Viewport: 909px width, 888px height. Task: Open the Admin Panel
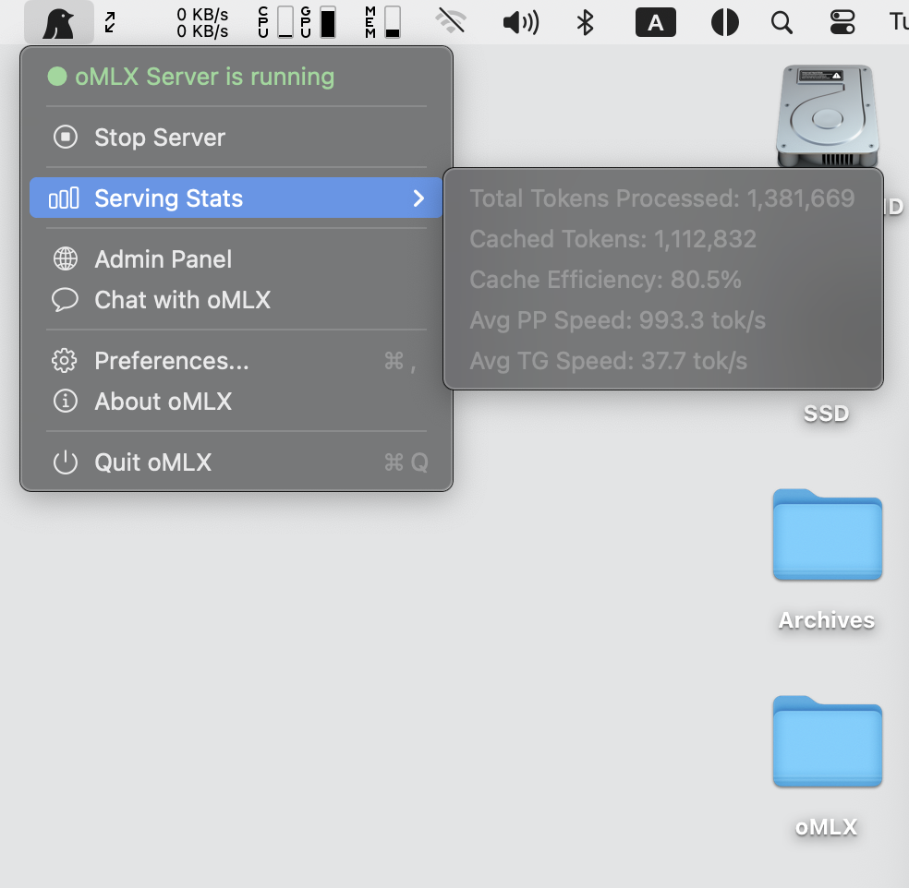click(x=162, y=258)
